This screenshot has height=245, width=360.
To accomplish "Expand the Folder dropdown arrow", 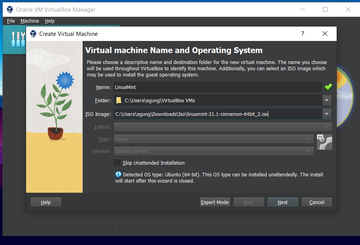I will [x=326, y=101].
